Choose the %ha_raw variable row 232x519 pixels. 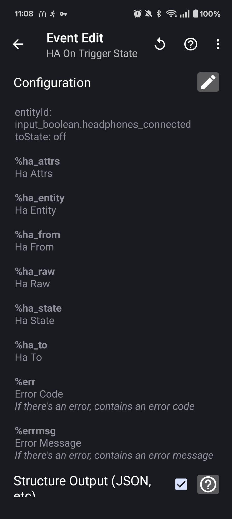pos(35,277)
